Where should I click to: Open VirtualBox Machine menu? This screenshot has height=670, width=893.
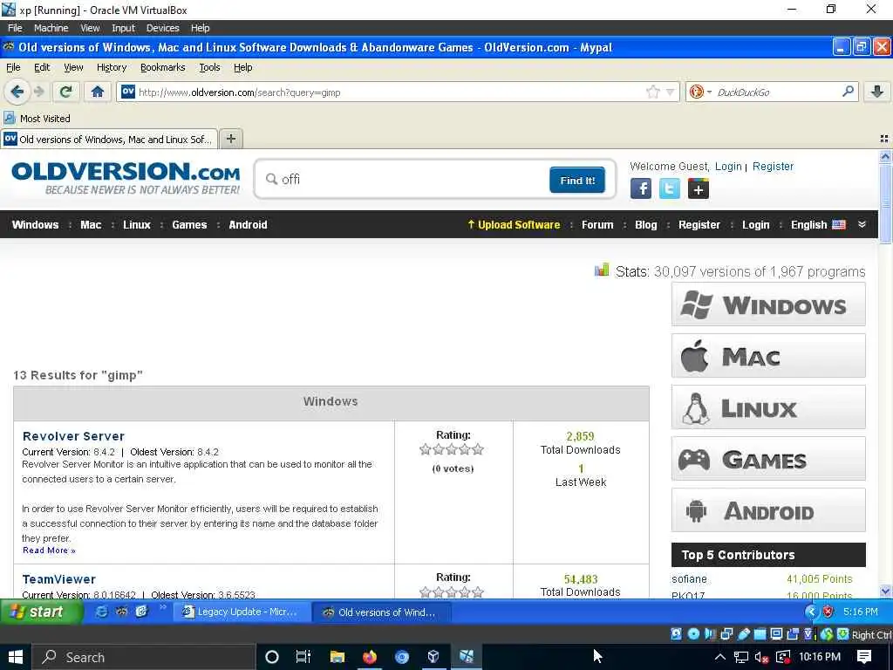51,28
